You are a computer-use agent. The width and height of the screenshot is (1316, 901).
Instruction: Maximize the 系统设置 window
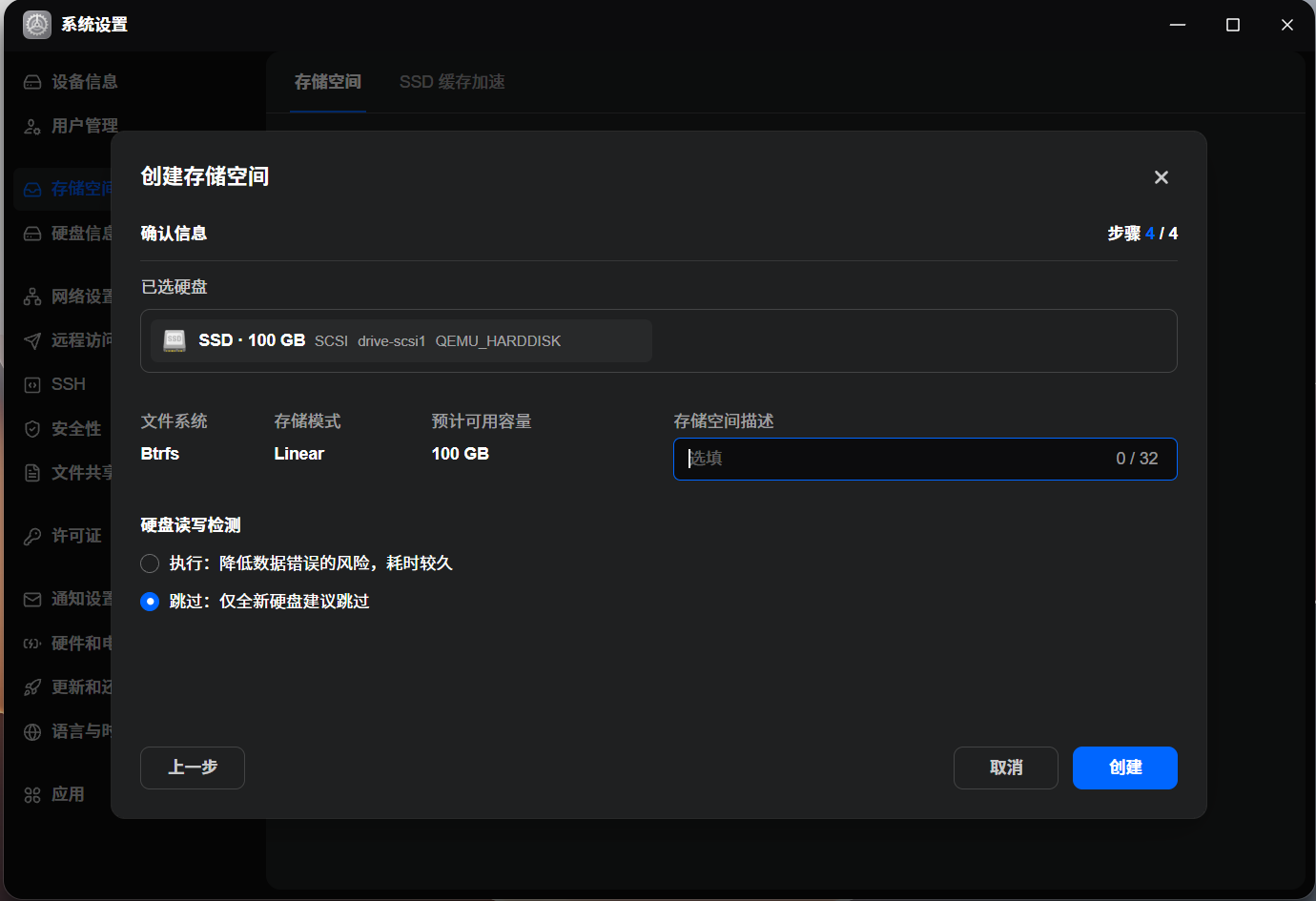[x=1233, y=25]
